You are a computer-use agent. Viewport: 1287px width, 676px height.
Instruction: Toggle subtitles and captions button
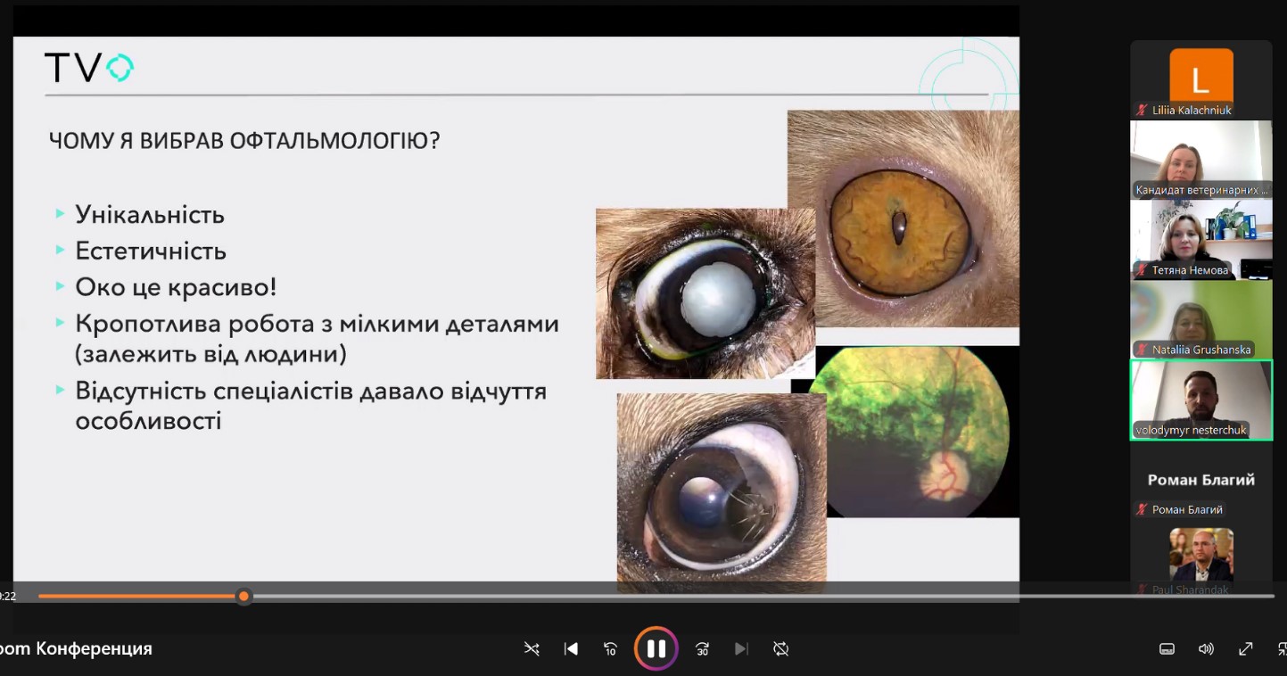point(1167,649)
